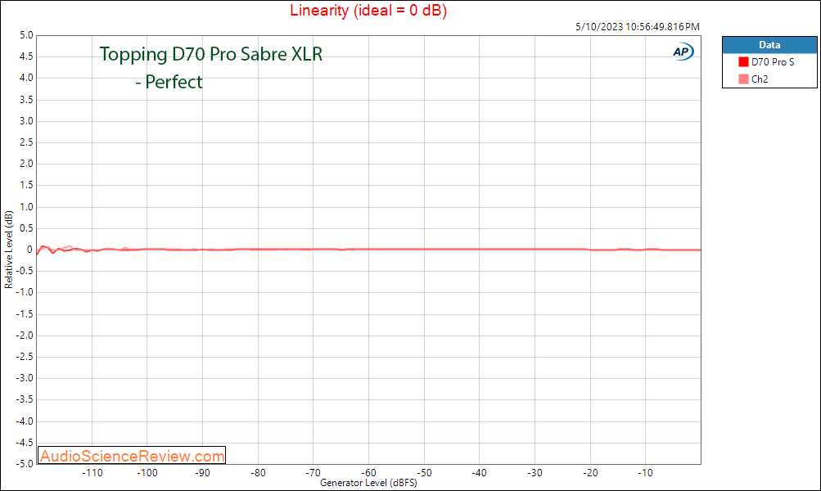Click the -80 x-axis tick label
Viewport: 821px width, 491px height.
click(x=258, y=473)
